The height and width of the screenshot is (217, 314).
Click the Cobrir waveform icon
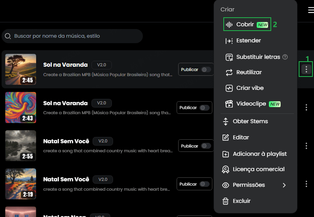pos(230,25)
